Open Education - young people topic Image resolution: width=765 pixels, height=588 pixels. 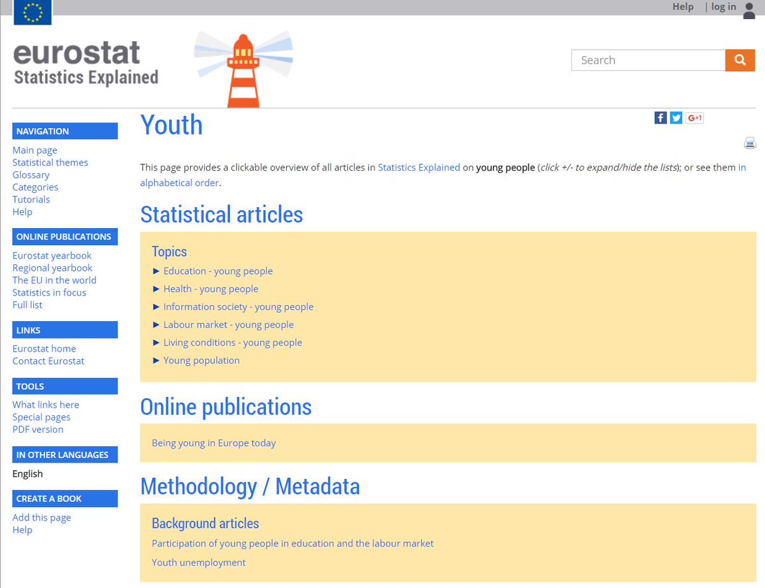point(218,271)
